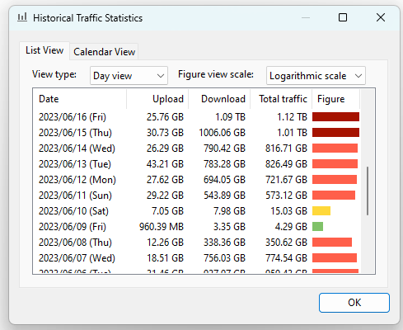Open the Logarithmic scale dropdown
403x330 pixels.
click(x=316, y=76)
